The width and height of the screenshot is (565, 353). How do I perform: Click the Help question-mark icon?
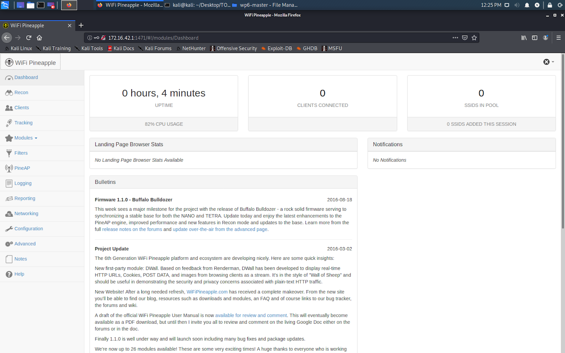[9, 274]
